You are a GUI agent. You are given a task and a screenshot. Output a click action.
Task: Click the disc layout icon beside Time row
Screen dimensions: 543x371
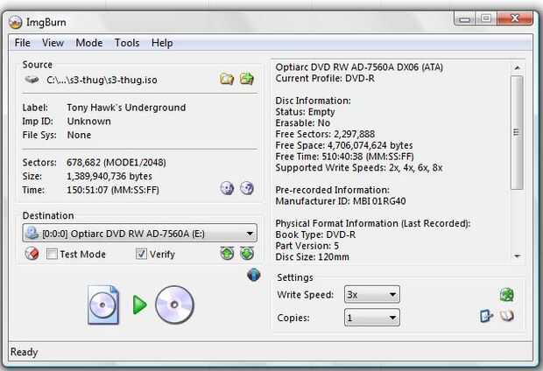click(227, 189)
